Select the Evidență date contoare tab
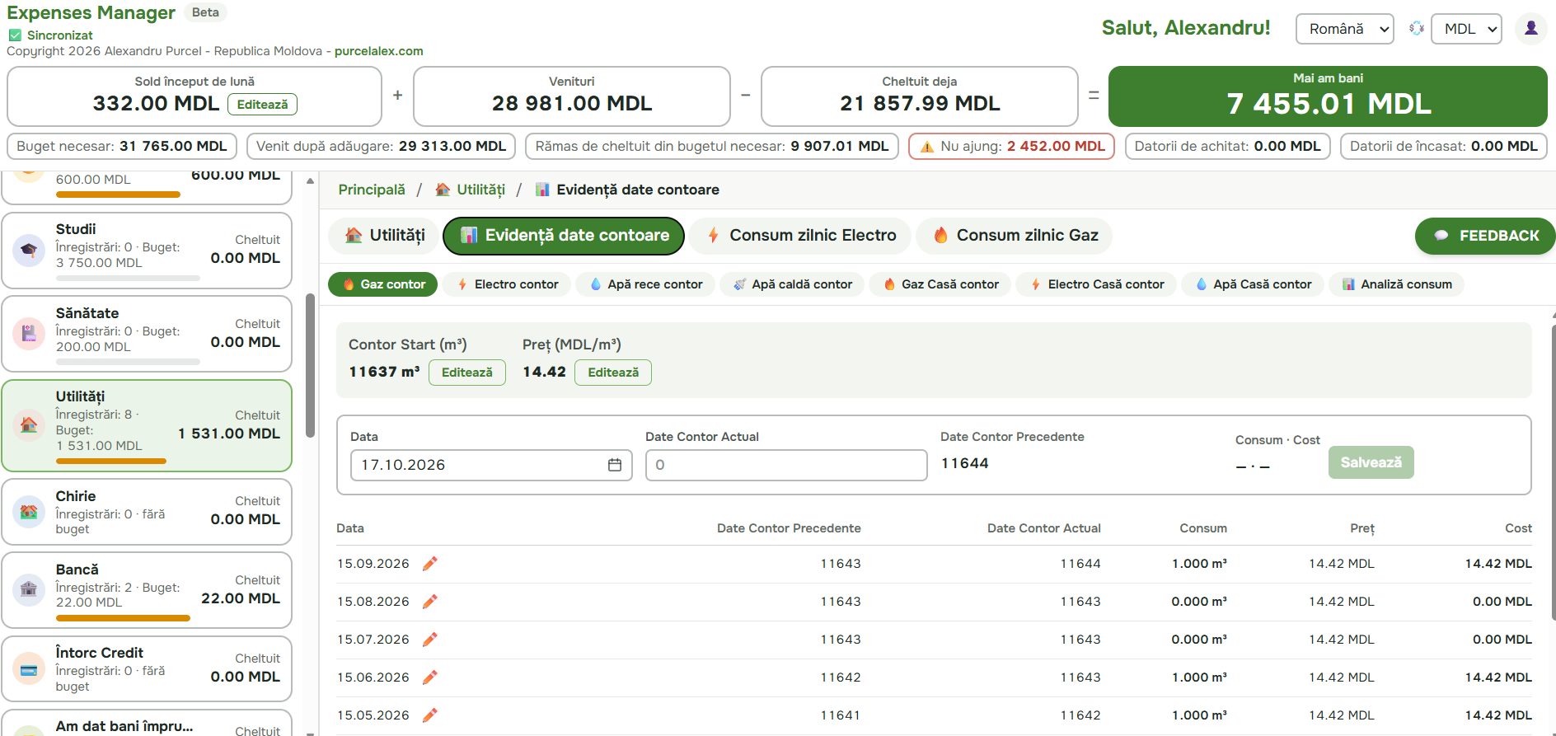1556x736 pixels. pos(564,236)
